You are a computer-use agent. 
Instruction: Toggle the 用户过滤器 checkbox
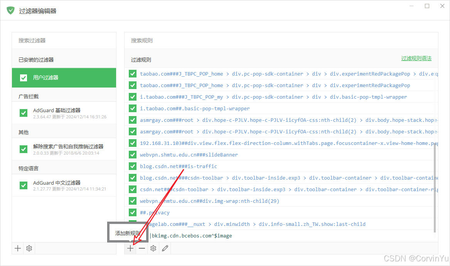(24, 78)
